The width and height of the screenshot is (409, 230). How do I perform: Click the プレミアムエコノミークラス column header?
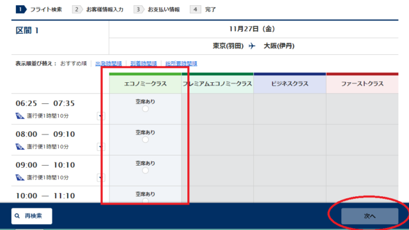pos(217,83)
